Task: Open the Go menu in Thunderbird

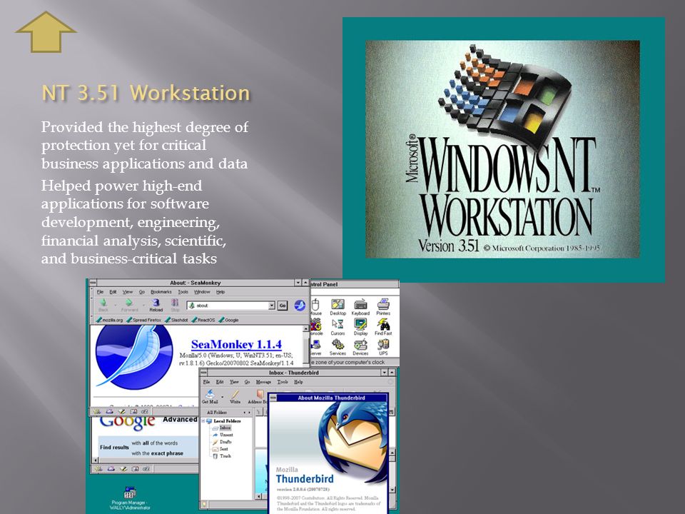Action: coord(248,381)
